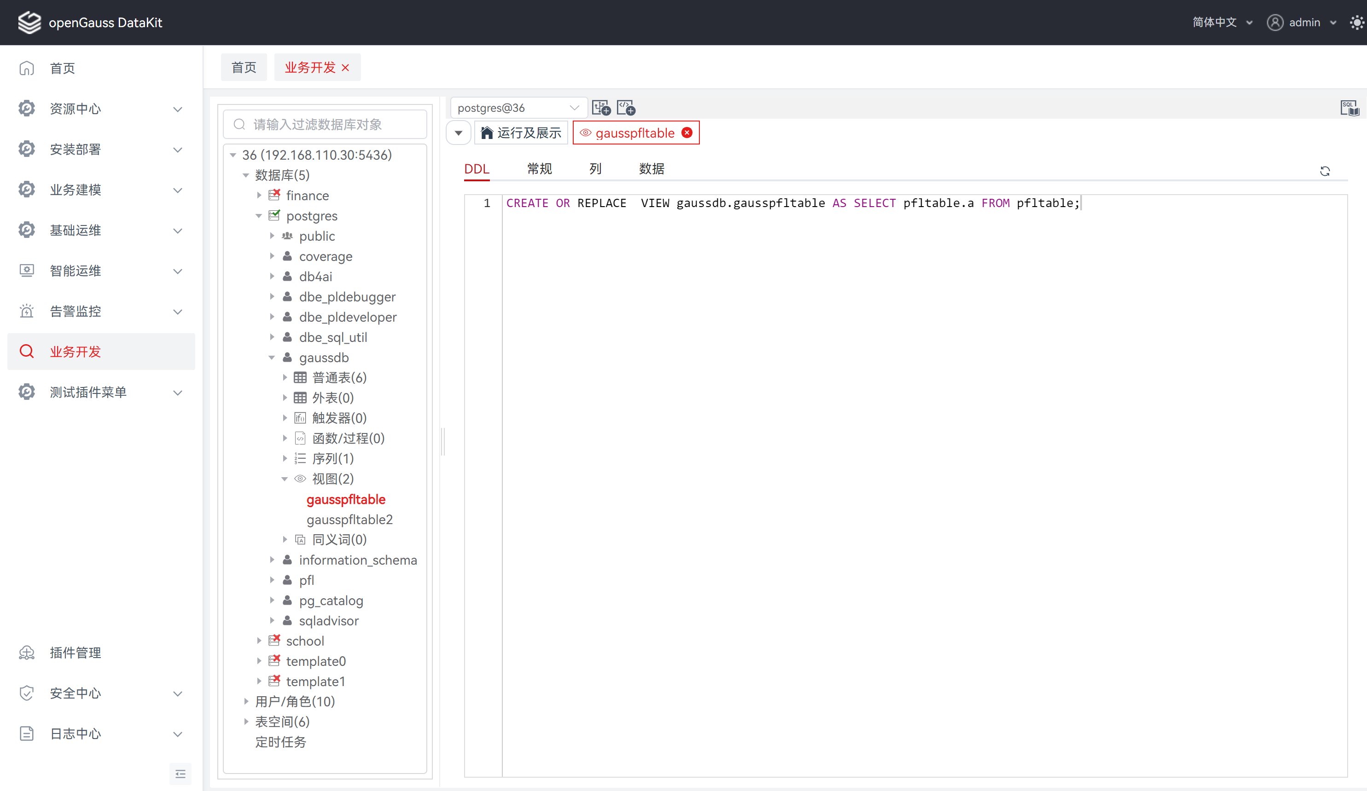Close the gausspfltable editor tab

pos(687,133)
